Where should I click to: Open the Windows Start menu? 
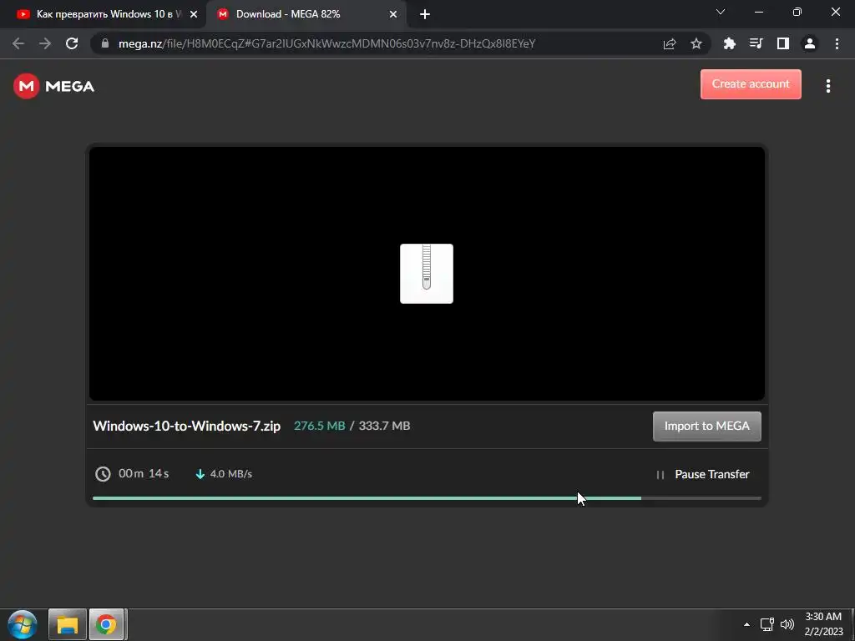tap(23, 624)
